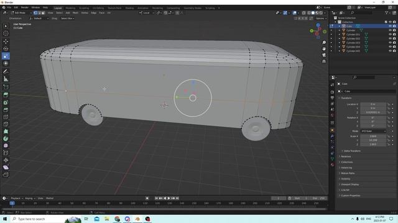Expand the Delta Transform panel

tap(352, 151)
